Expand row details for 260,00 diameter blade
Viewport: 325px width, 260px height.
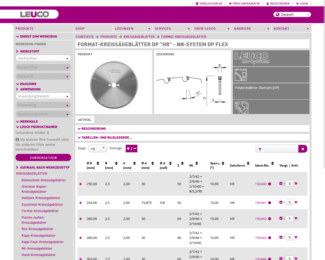[x=80, y=219]
